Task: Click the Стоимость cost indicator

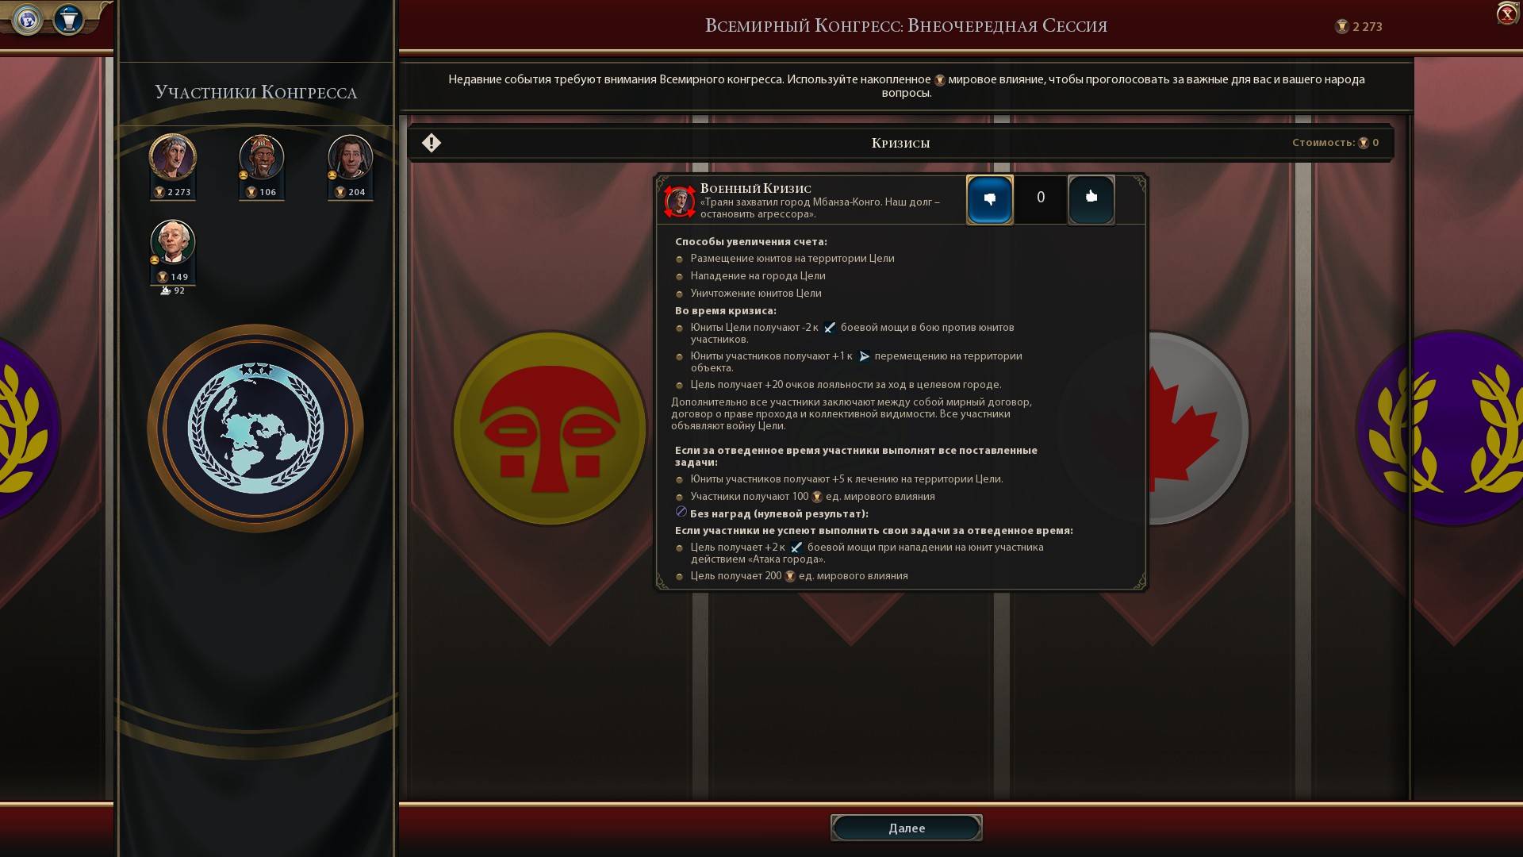Action: (x=1336, y=143)
